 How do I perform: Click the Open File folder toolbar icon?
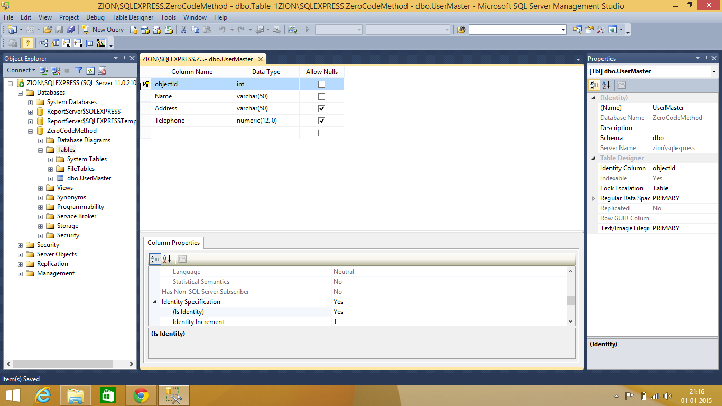point(48,30)
